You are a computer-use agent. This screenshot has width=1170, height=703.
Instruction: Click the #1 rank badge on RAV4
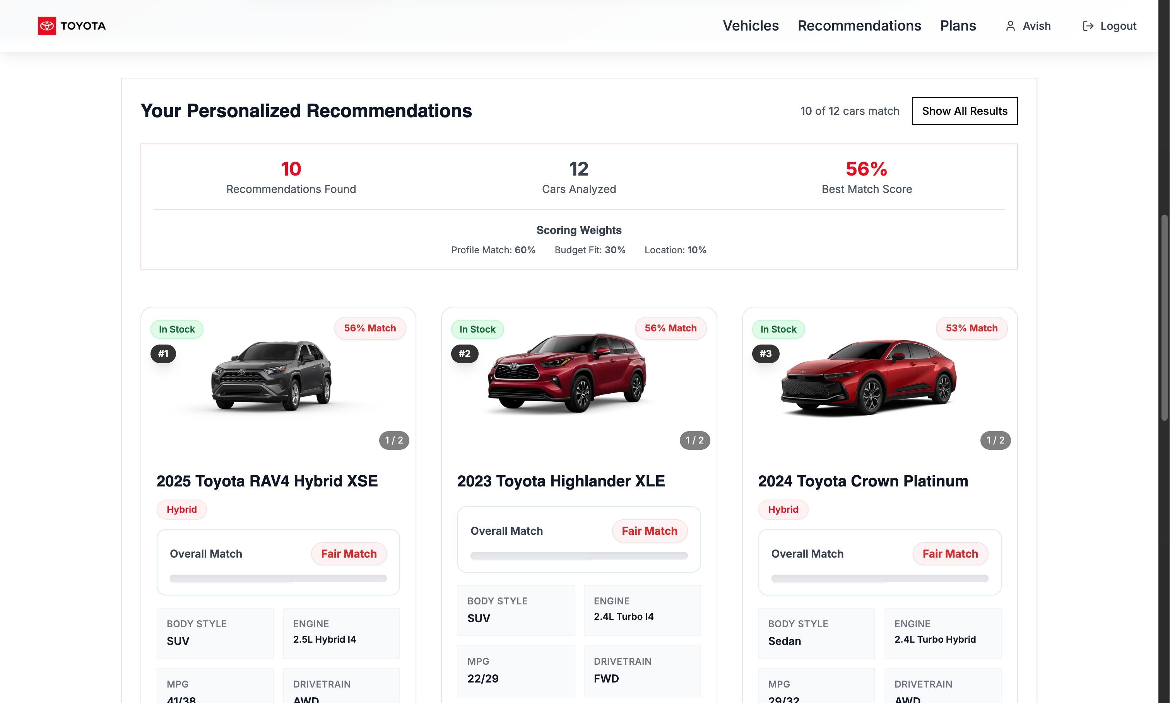(x=163, y=353)
